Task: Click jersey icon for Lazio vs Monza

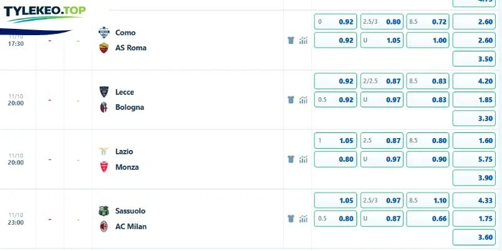Action: 291,159
